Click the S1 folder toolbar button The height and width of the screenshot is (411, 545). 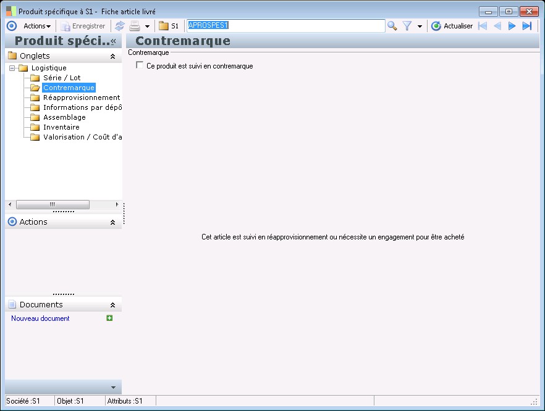pyautogui.click(x=169, y=26)
